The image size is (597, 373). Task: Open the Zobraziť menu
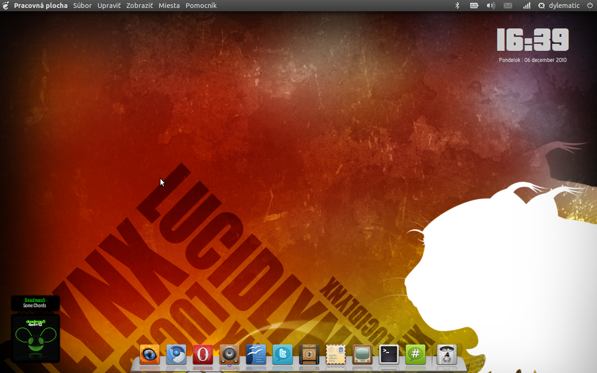pos(139,6)
